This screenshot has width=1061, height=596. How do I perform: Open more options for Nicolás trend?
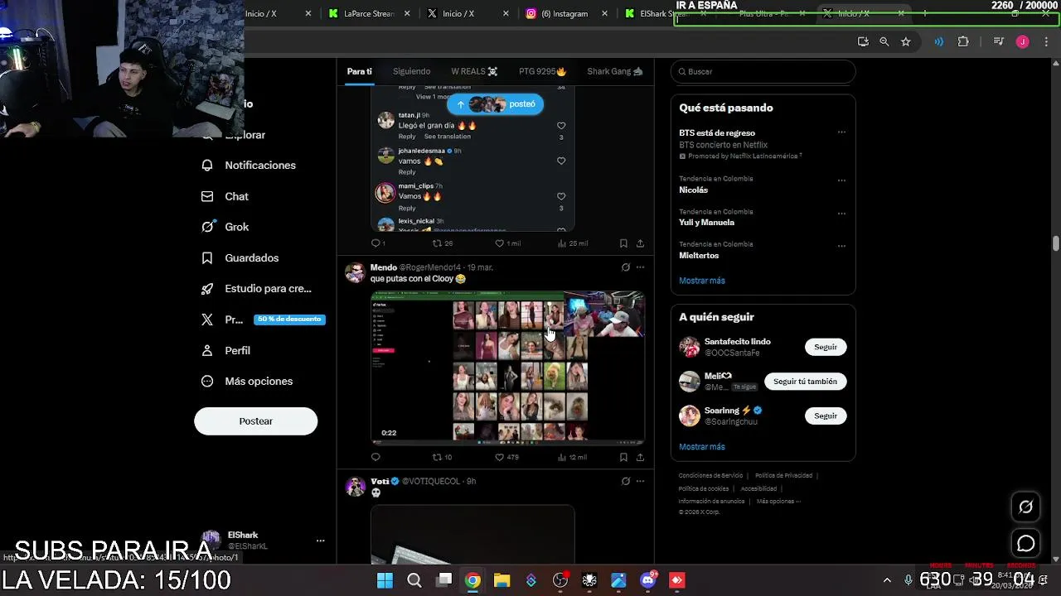841,180
